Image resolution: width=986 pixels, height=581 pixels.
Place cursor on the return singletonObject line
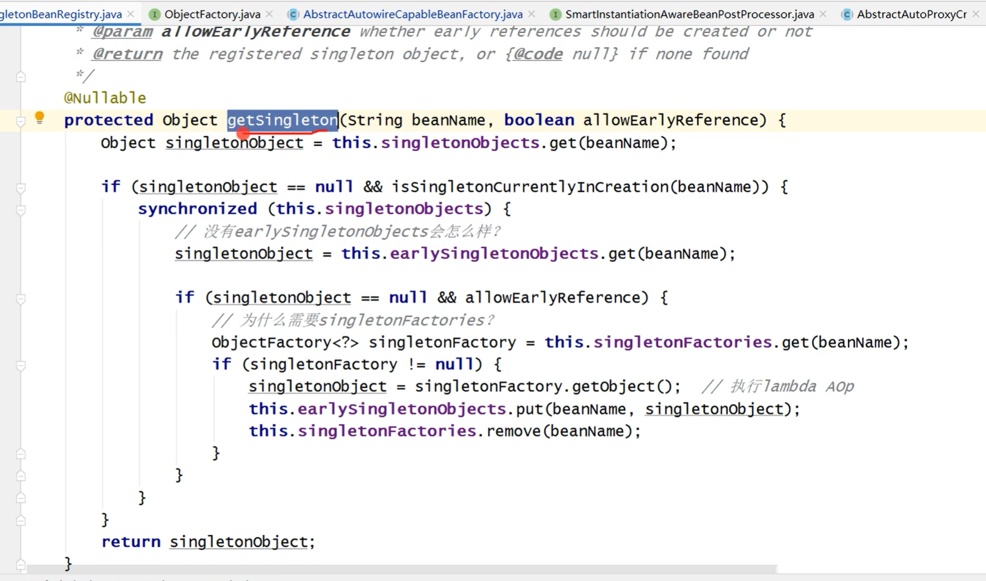tap(208, 541)
